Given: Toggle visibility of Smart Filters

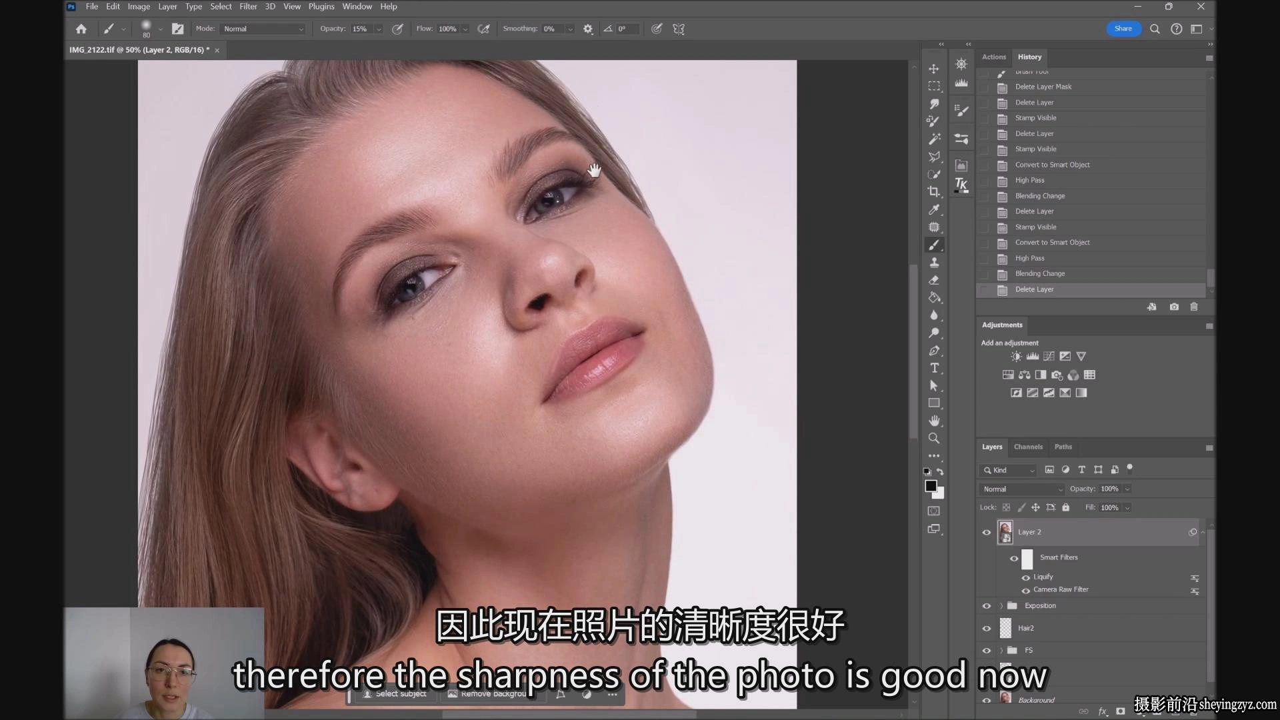Looking at the screenshot, I should (1014, 558).
